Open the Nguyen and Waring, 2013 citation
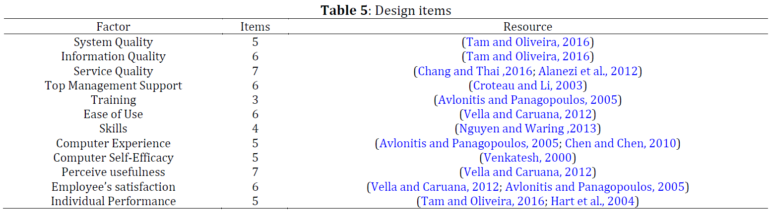This screenshot has height=213, width=770. (528, 129)
